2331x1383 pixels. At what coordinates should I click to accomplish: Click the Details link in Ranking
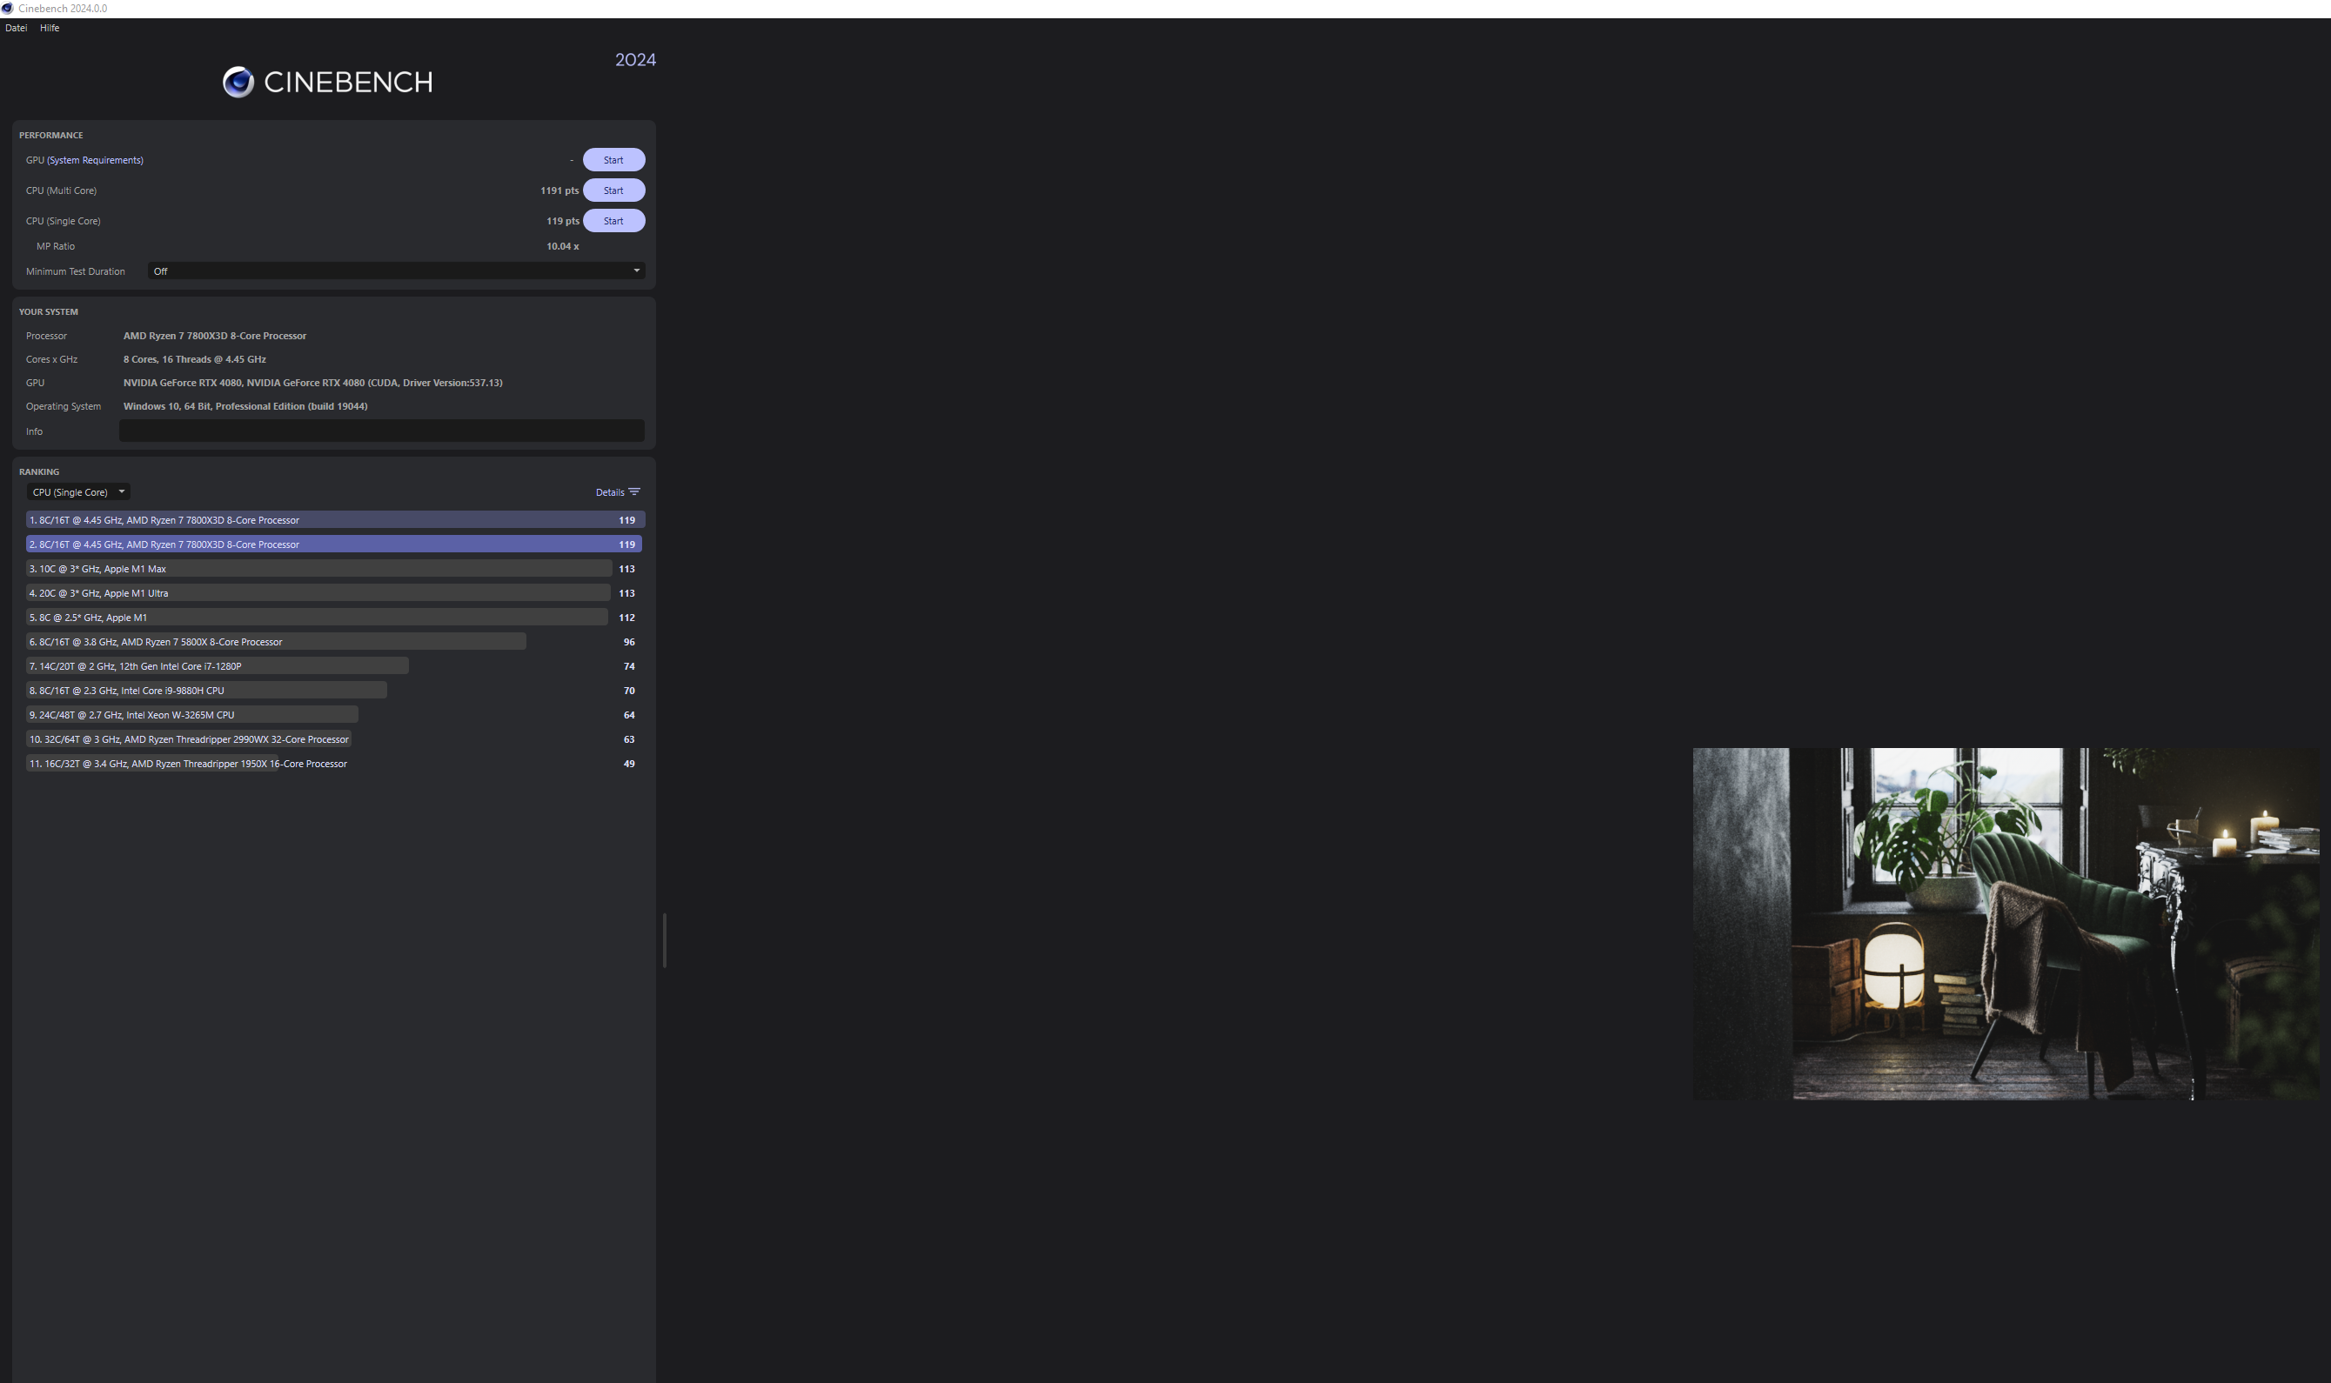[x=610, y=492]
